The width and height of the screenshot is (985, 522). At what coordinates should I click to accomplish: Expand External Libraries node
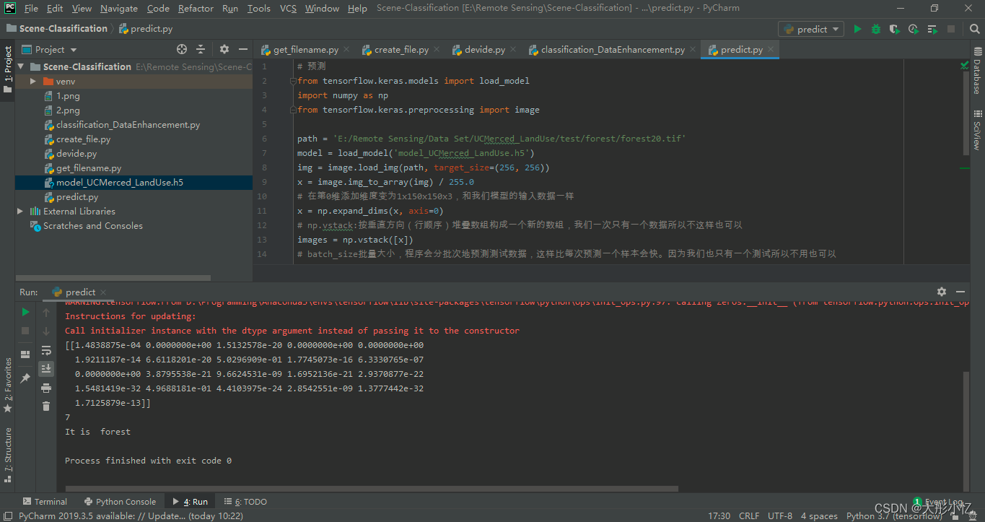coord(20,211)
